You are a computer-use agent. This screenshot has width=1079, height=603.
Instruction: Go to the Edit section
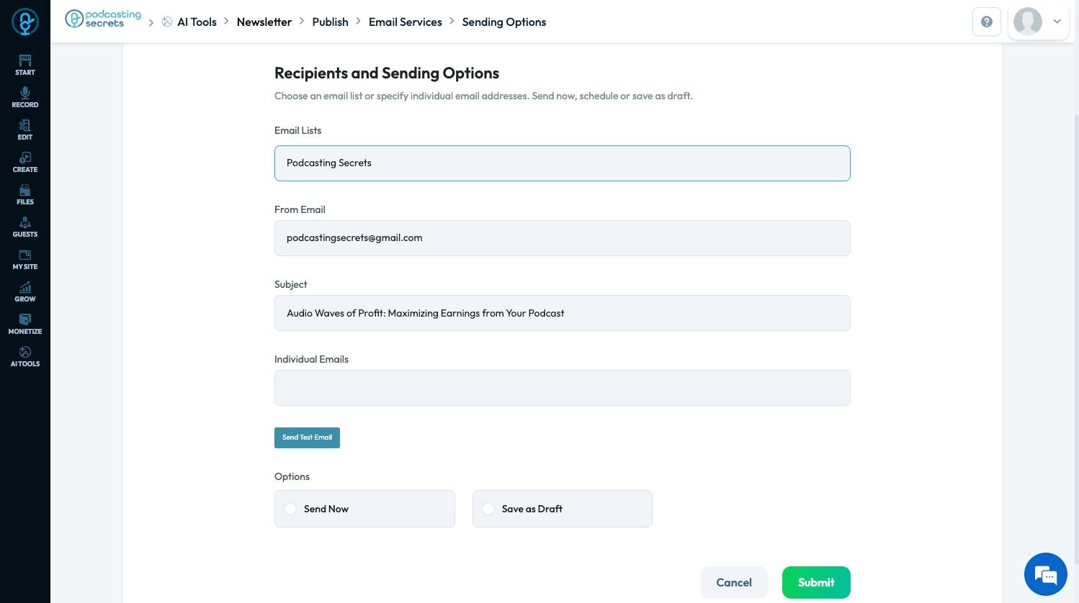click(x=25, y=130)
